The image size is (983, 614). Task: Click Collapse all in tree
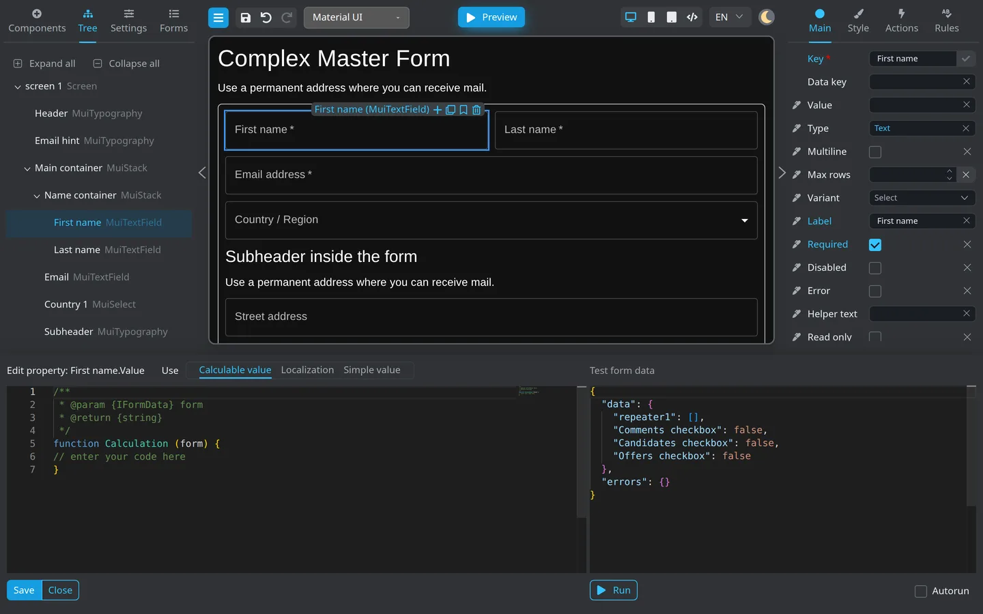[x=126, y=63]
